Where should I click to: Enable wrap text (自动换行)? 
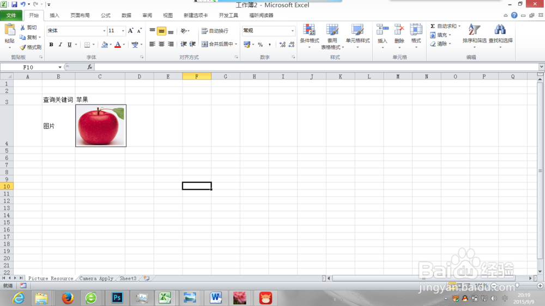pyautogui.click(x=215, y=31)
